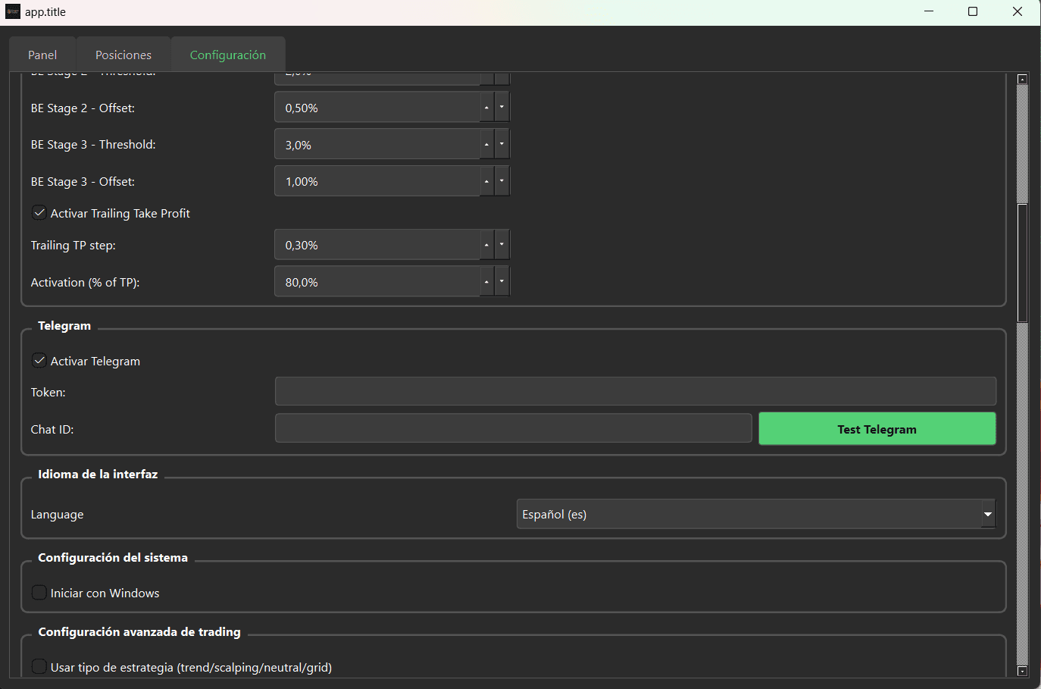Click the scrollbar's scroll-down arrow
This screenshot has height=689, width=1041.
coord(1022,671)
